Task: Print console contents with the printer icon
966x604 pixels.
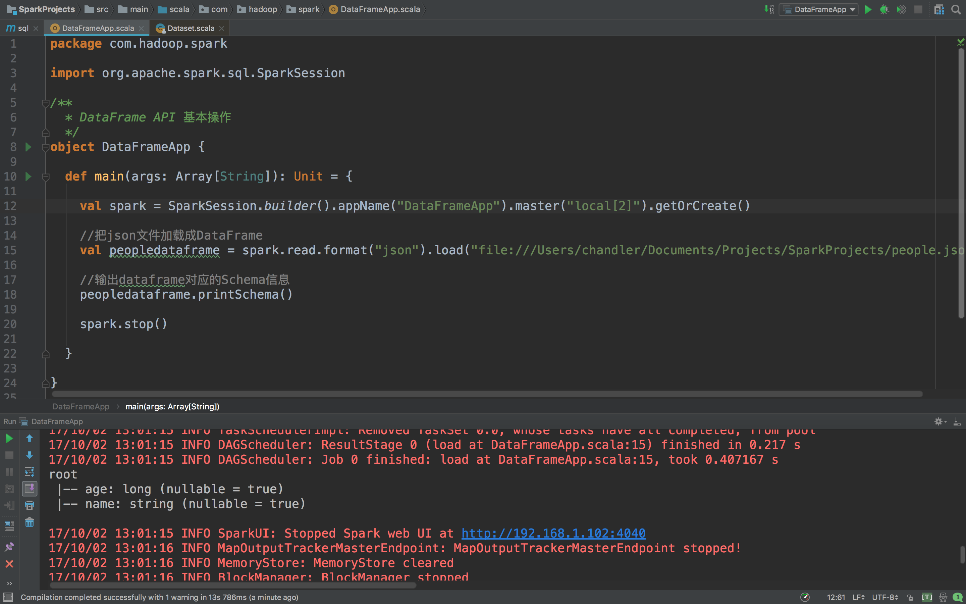Action: click(x=30, y=505)
